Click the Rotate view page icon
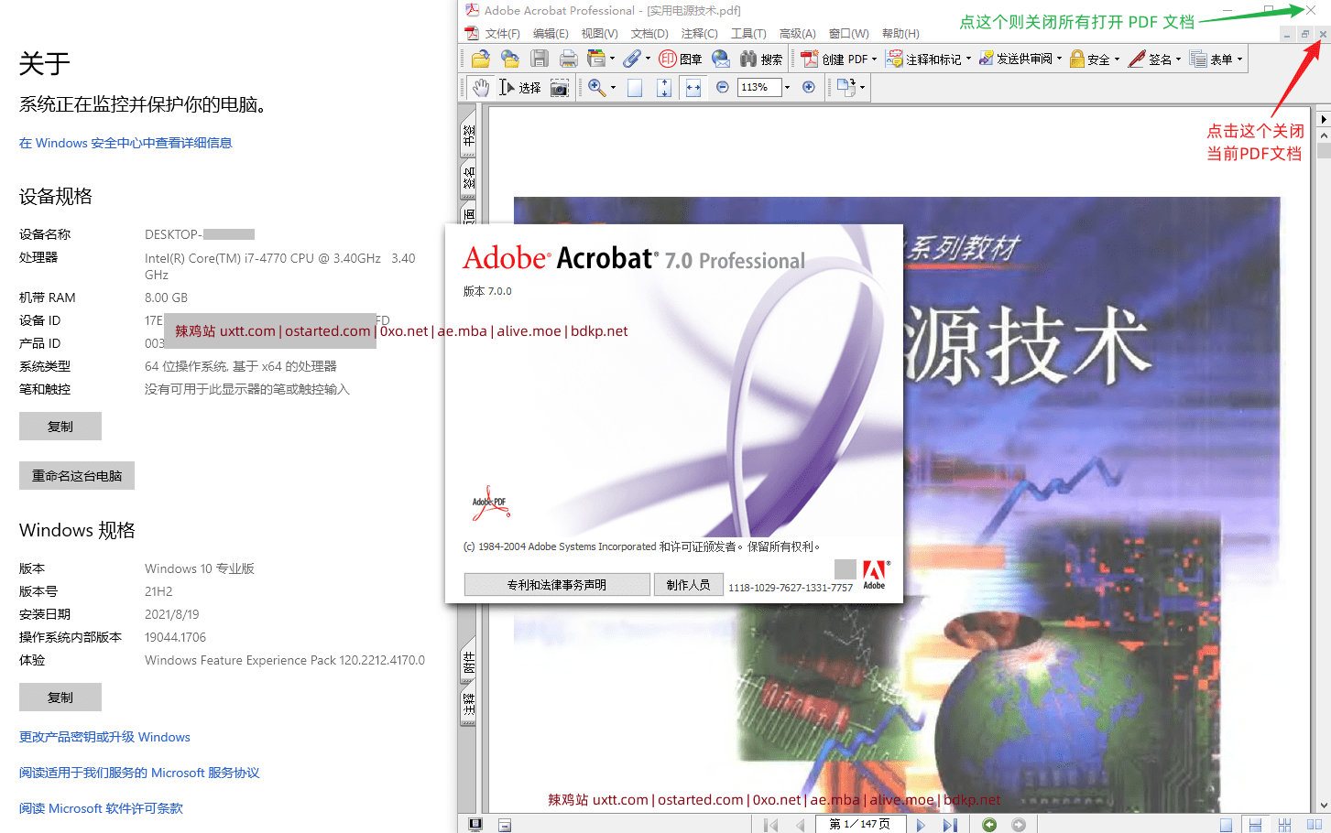The image size is (1331, 833). 846,87
